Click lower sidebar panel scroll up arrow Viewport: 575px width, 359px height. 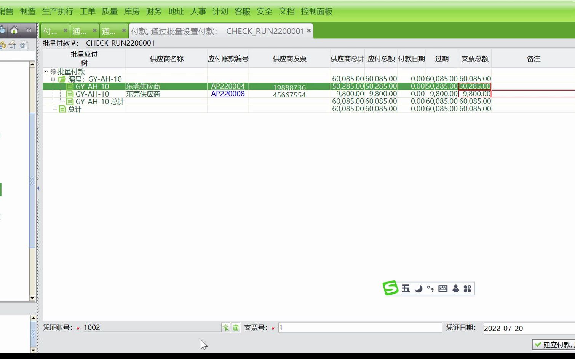point(33,318)
